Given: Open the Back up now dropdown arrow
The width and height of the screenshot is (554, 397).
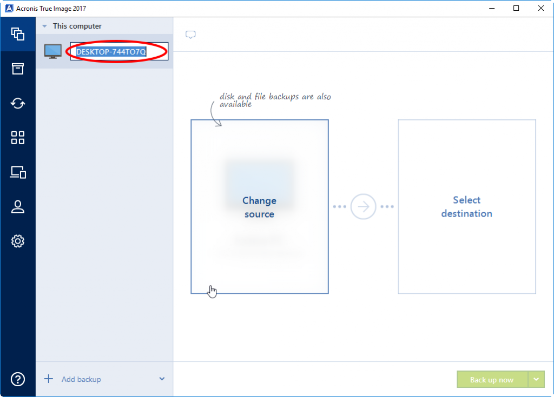Looking at the screenshot, I should point(536,379).
